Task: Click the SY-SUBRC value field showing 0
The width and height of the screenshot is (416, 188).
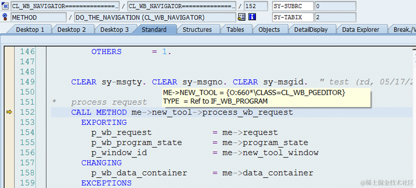Action: [335, 6]
